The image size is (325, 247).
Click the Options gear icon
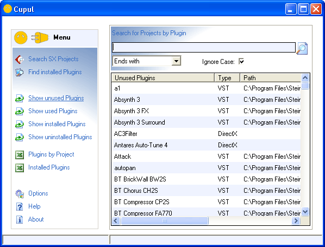20,193
